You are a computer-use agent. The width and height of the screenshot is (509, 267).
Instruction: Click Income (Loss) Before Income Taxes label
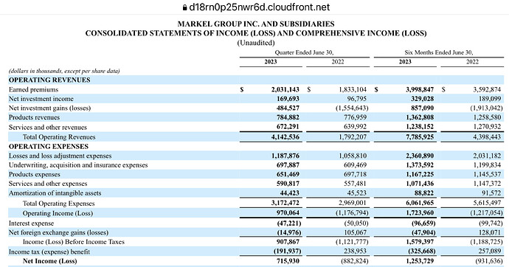pos(74,242)
